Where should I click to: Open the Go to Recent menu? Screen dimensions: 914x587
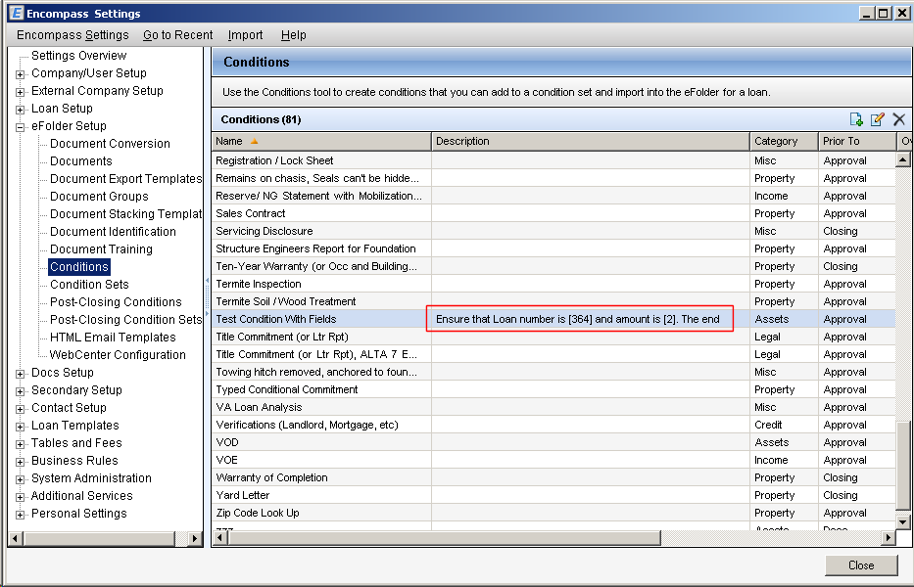(177, 35)
